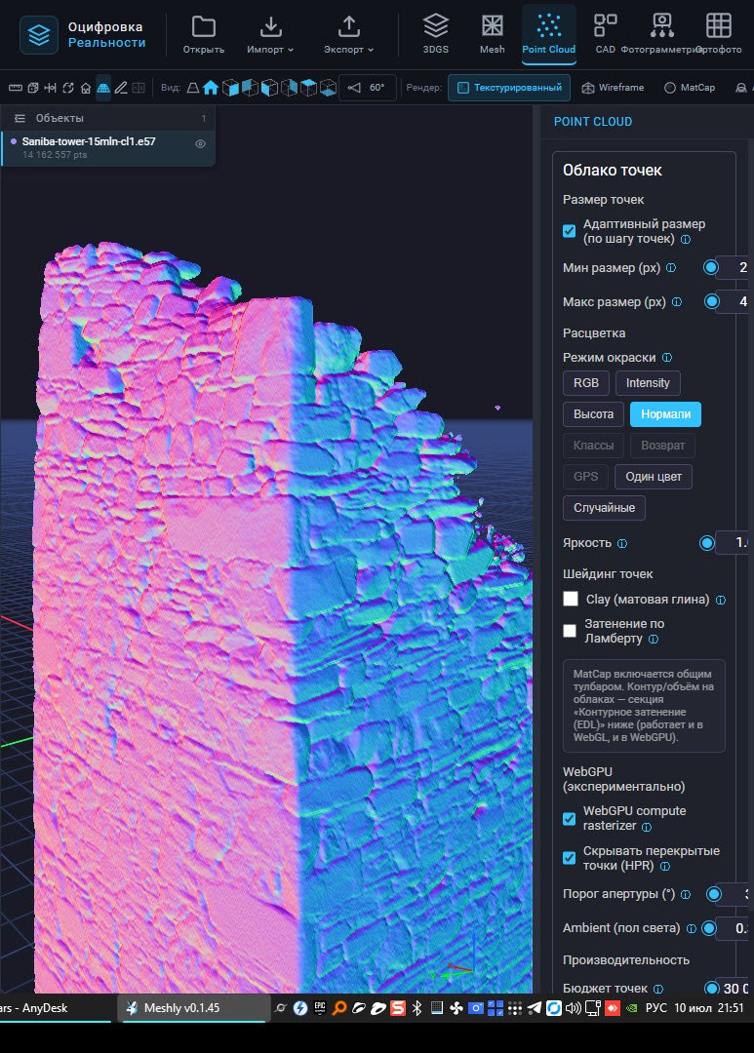Click the Telegram icon in system tray
Image resolution: width=754 pixels, height=1053 pixels.
[x=535, y=1007]
